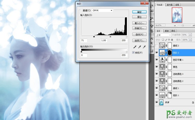The width and height of the screenshot is (195, 120).
Task: Uncheck the 预览(P) preview checkbox
Action: (x=134, y=53)
